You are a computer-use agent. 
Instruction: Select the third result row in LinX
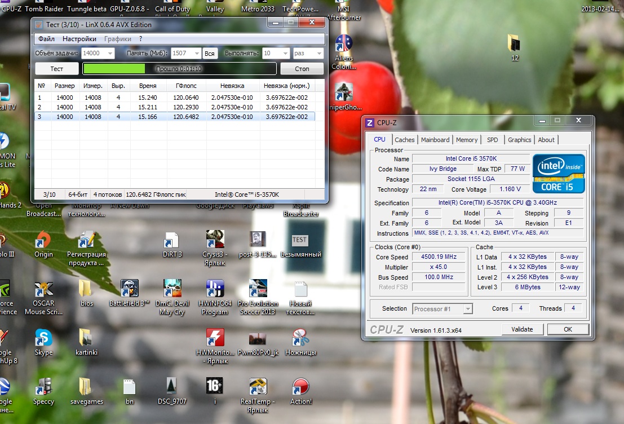175,117
